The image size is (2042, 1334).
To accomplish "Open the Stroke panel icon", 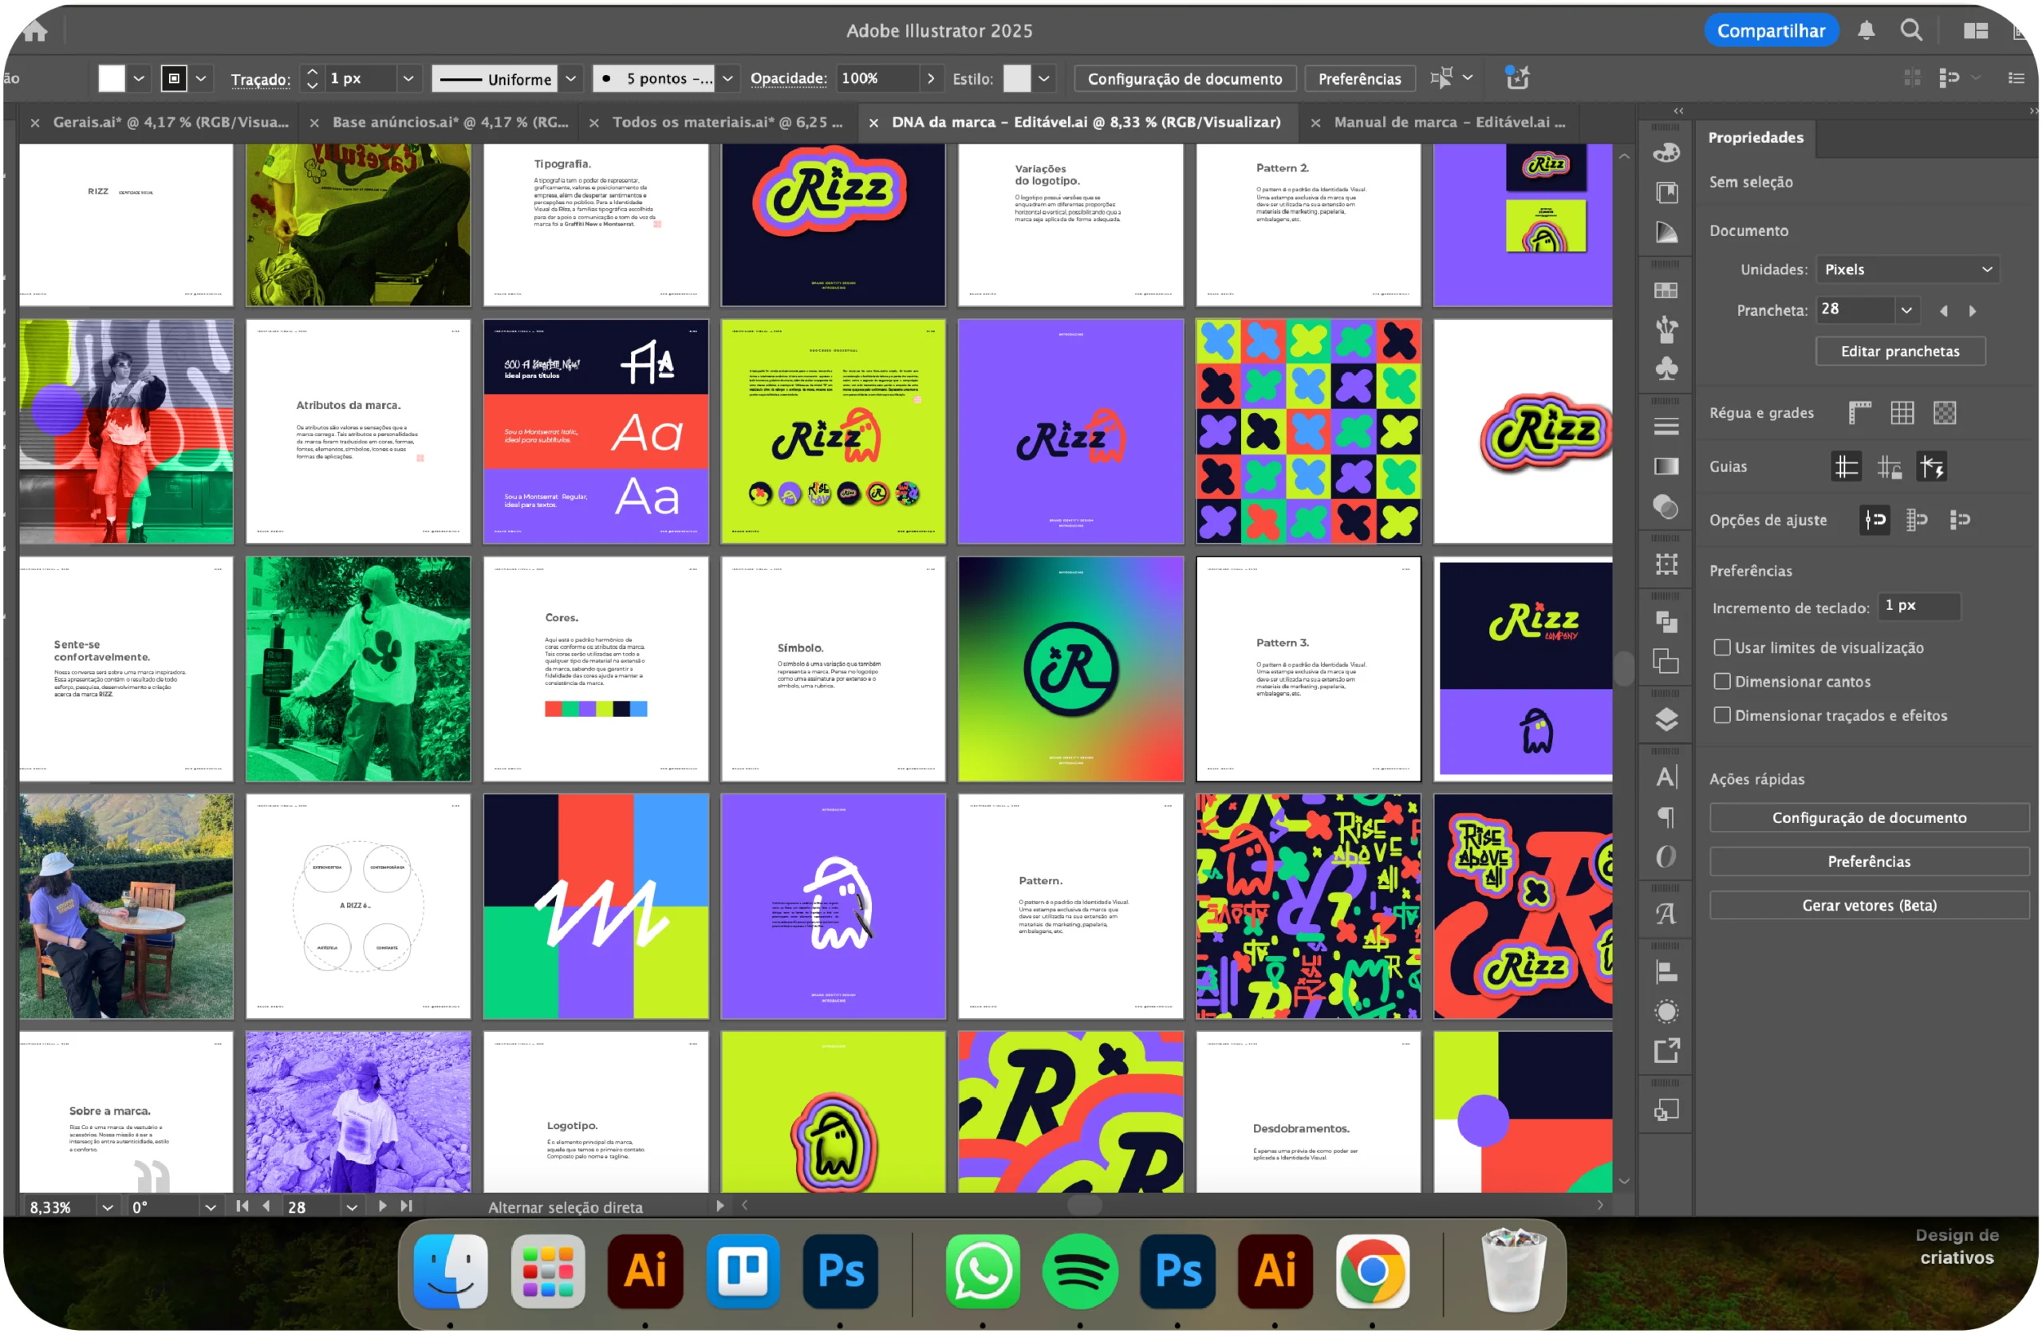I will [1666, 427].
